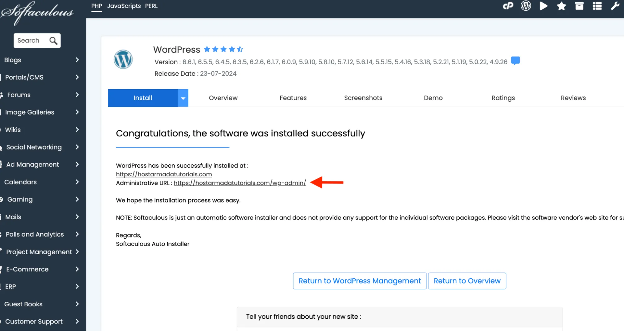Image resolution: width=624 pixels, height=331 pixels.
Task: Open WordPress Management icon in top bar
Action: click(x=526, y=6)
